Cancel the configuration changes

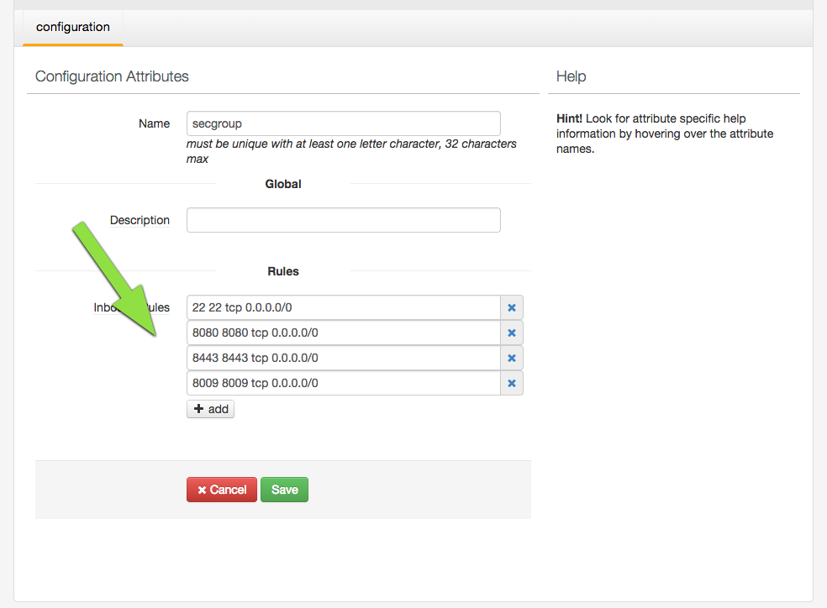point(221,489)
